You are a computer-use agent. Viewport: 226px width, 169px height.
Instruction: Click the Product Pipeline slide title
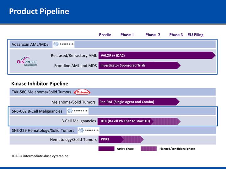[x=39, y=12]
